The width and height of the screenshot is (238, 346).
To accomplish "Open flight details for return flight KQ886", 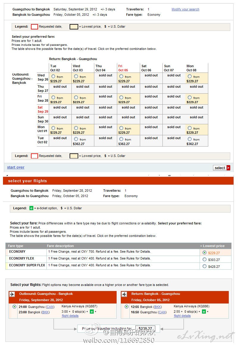I will pos(182,316).
